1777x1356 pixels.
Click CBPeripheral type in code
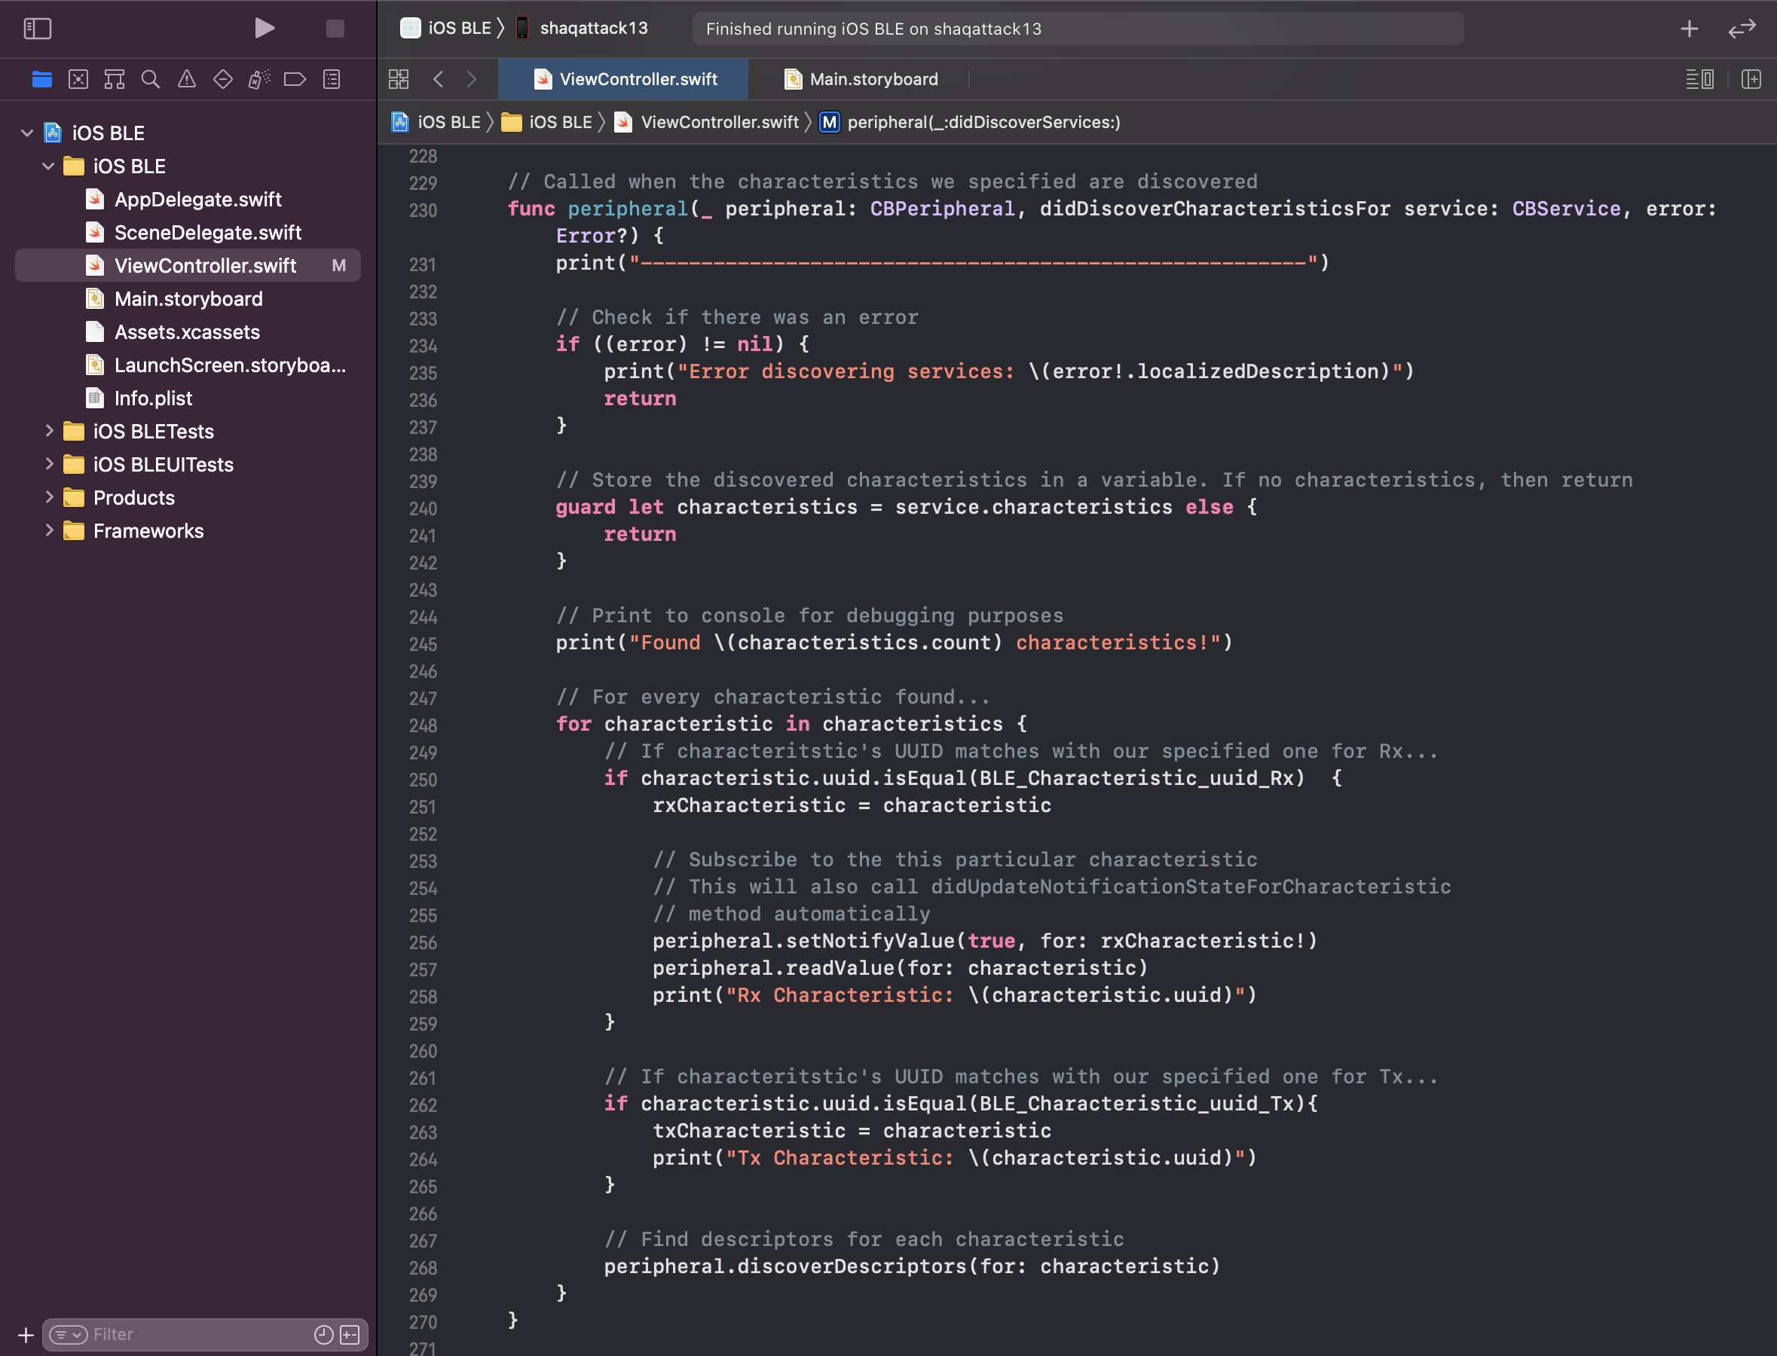tap(942, 208)
